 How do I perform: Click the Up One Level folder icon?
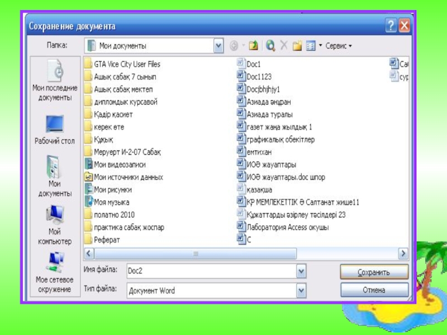[254, 46]
